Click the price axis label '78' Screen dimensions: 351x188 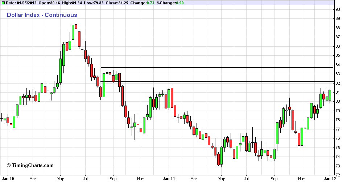tap(338, 120)
